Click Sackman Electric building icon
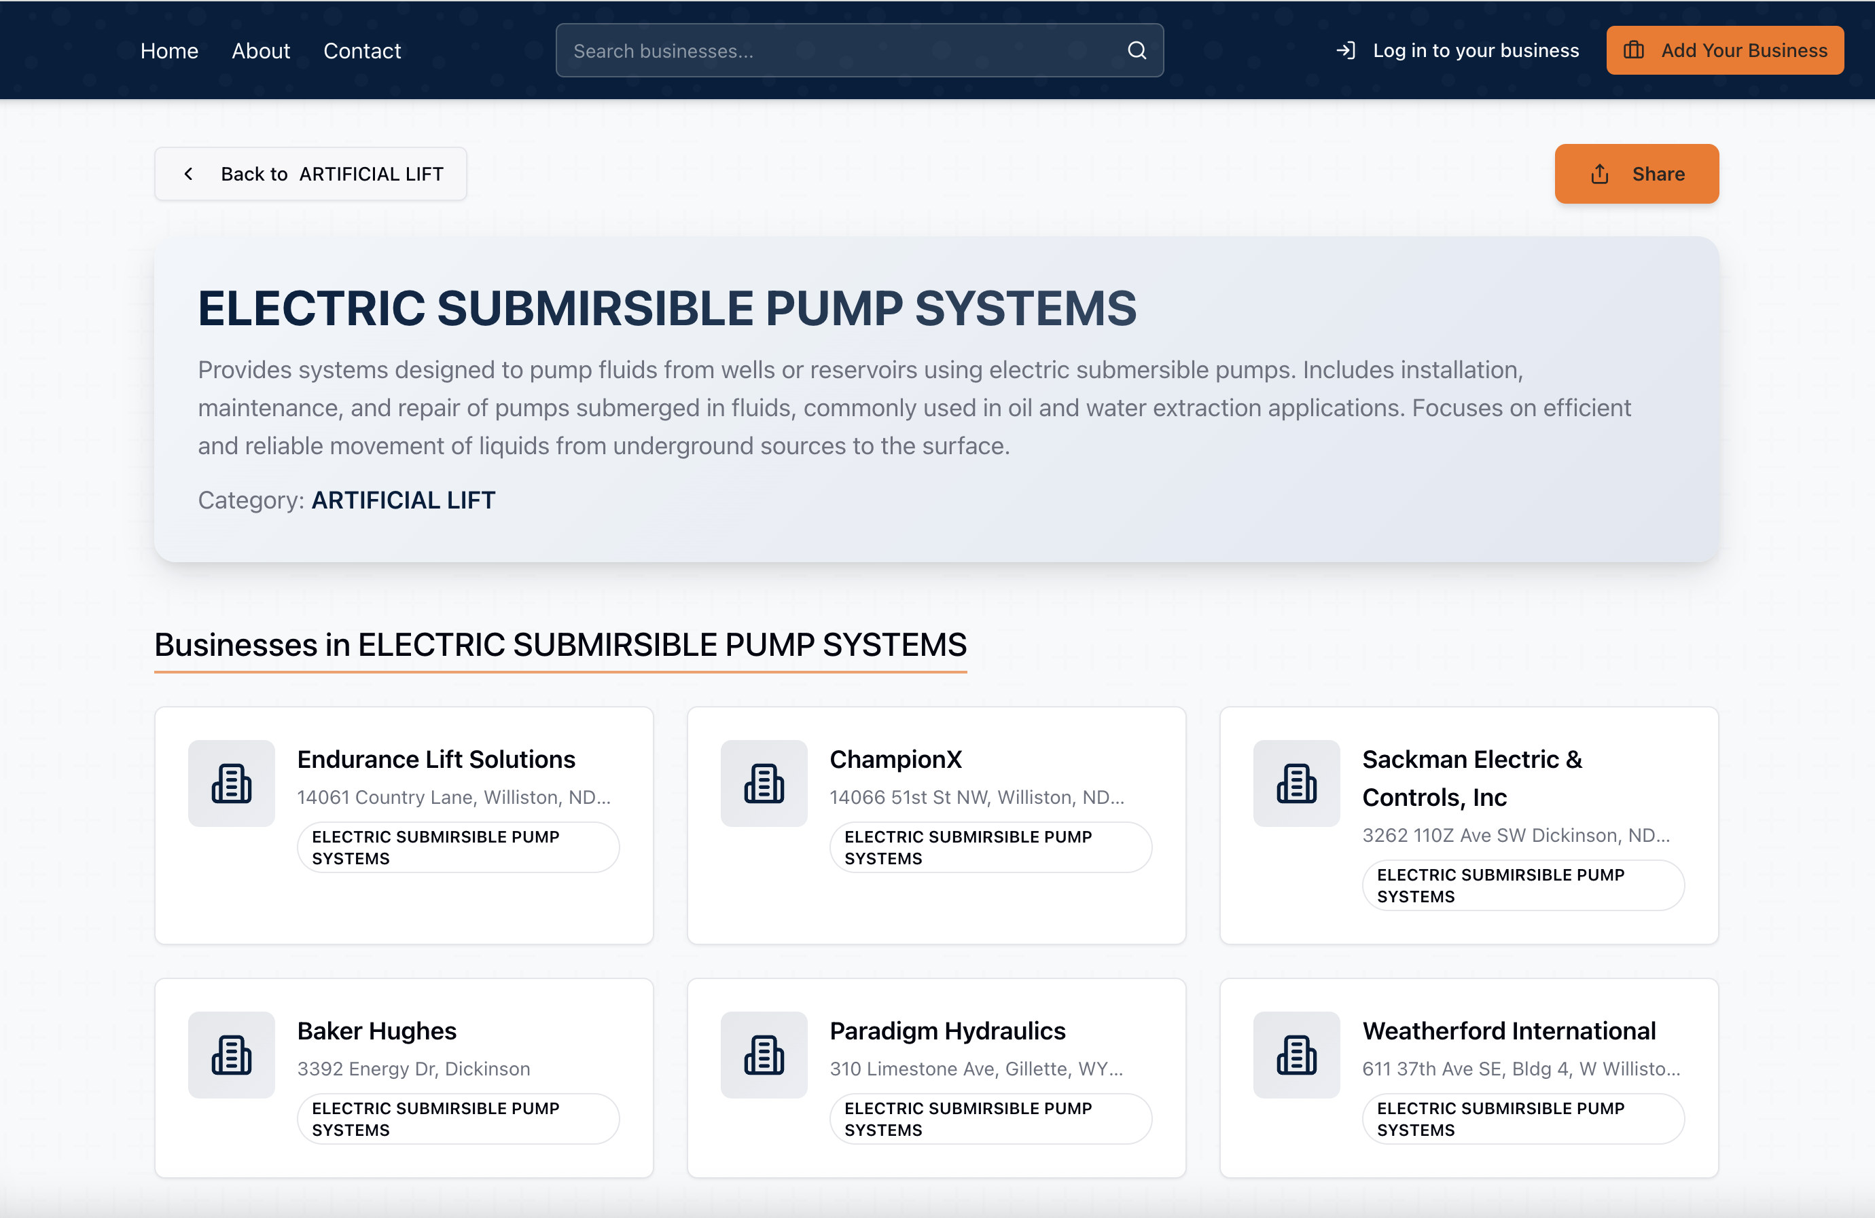 1296,783
